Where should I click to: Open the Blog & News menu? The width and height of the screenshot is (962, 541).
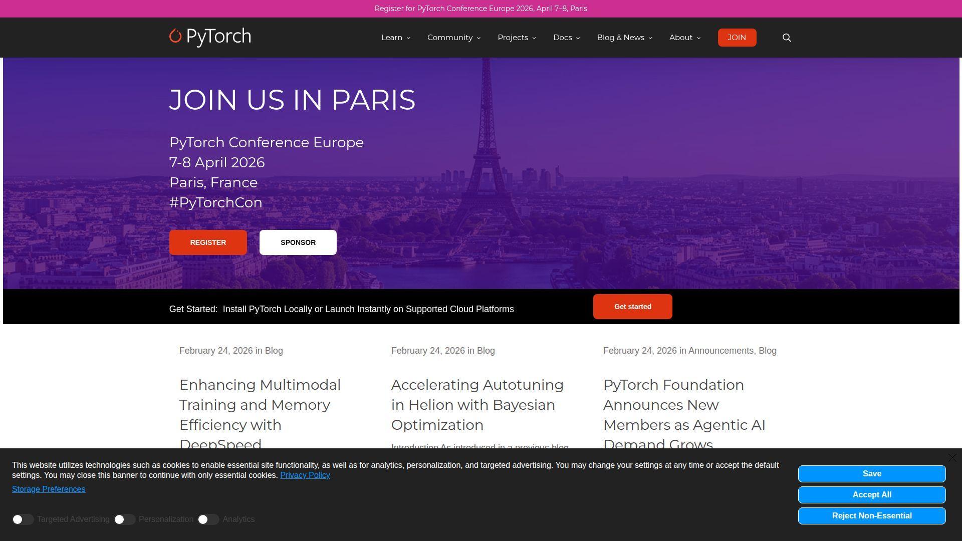tap(624, 38)
